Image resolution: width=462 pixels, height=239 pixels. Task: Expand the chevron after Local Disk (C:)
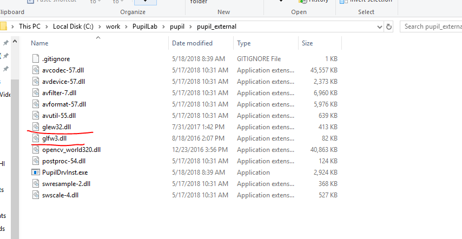(100, 26)
